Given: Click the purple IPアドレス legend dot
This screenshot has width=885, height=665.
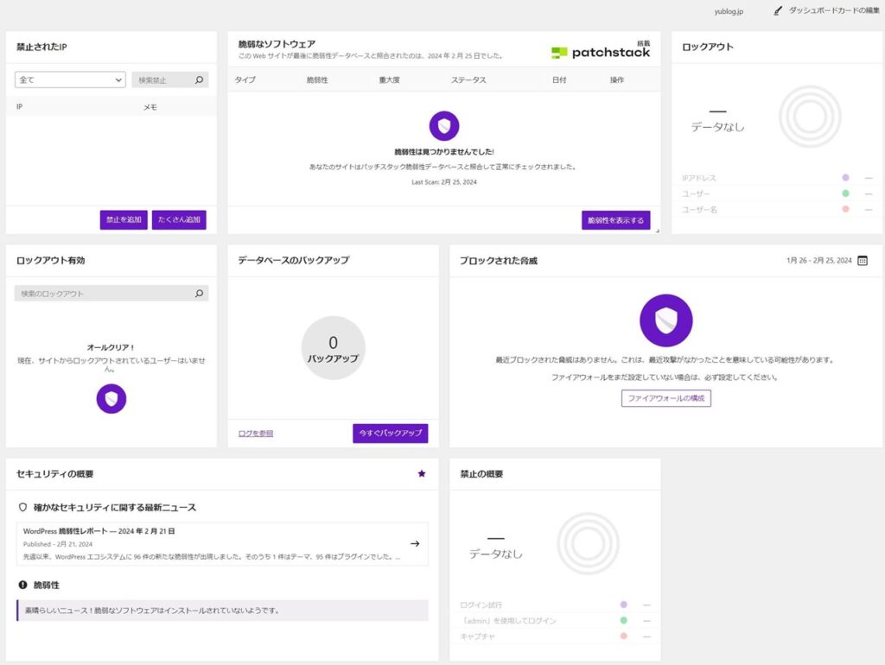Looking at the screenshot, I should point(845,178).
